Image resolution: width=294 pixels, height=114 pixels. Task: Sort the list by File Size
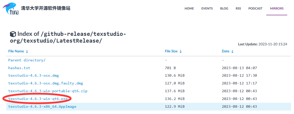tap(173, 51)
